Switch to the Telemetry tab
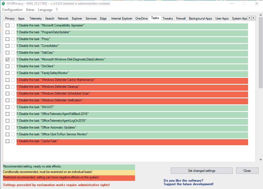263x189 pixels. click(x=36, y=19)
